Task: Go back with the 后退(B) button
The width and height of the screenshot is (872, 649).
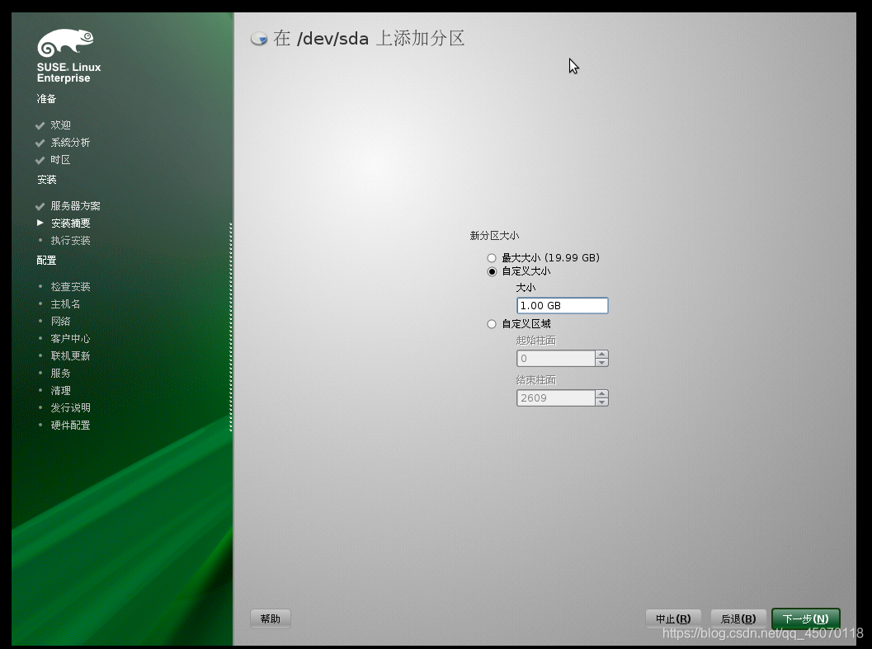Action: point(738,618)
